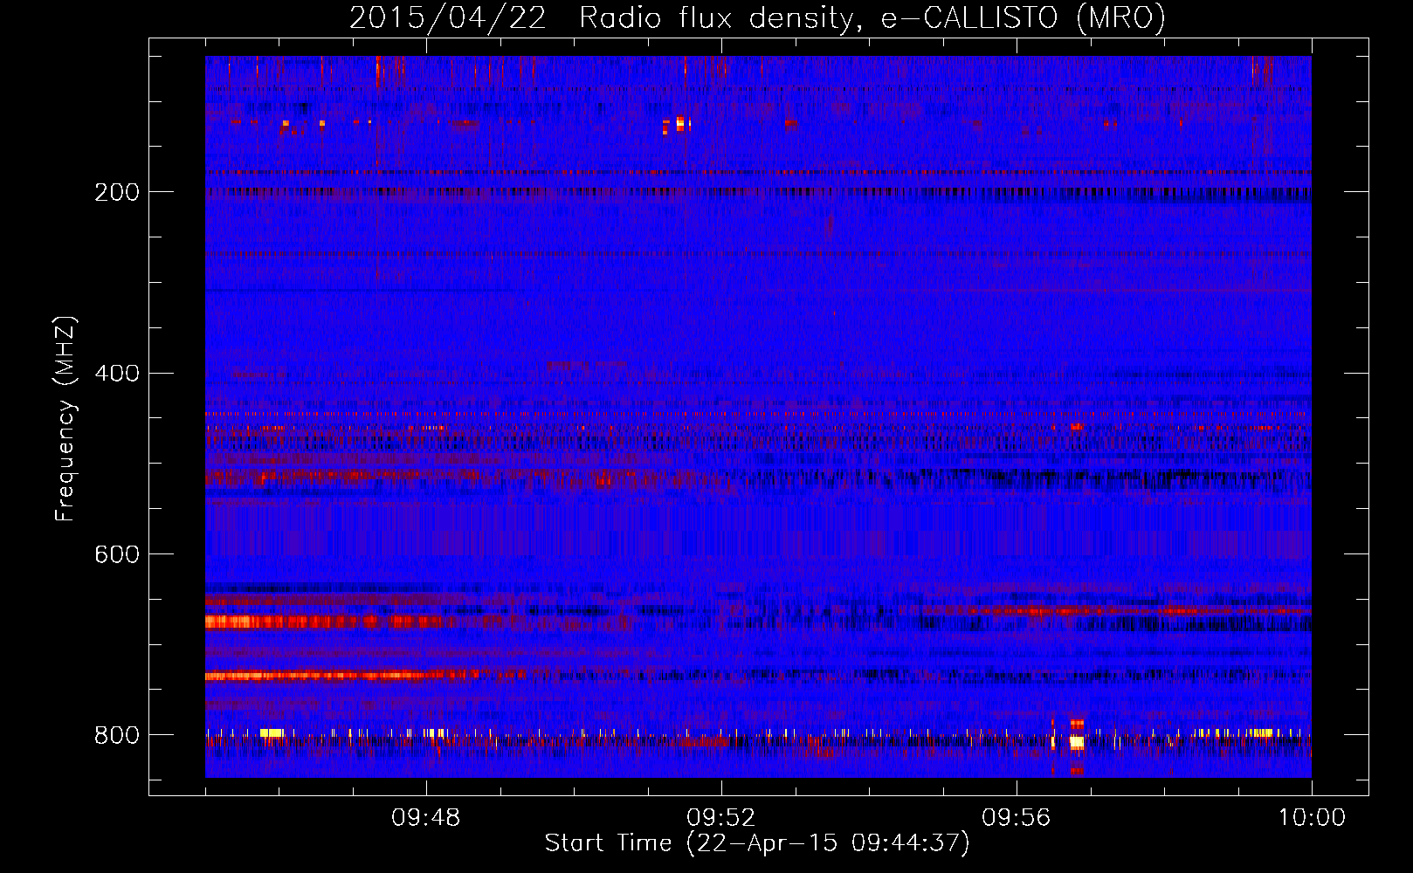This screenshot has width=1413, height=873.
Task: Select the 200 frequency tick label
Action: 117,192
